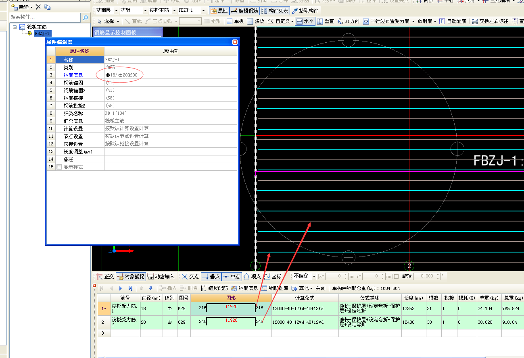The height and width of the screenshot is (358, 524).
Task: Select FBZJ-1 in the component tree
Action: pos(43,33)
